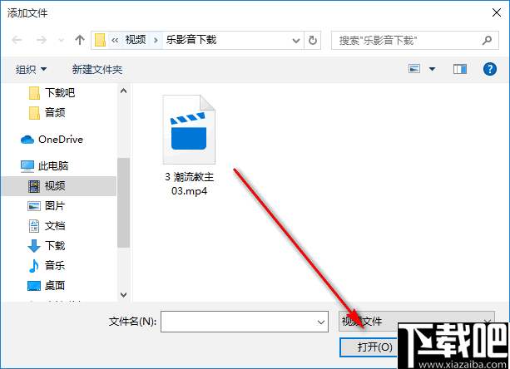Expand the address bar history dropdown
The width and height of the screenshot is (510, 369).
pyautogui.click(x=295, y=41)
